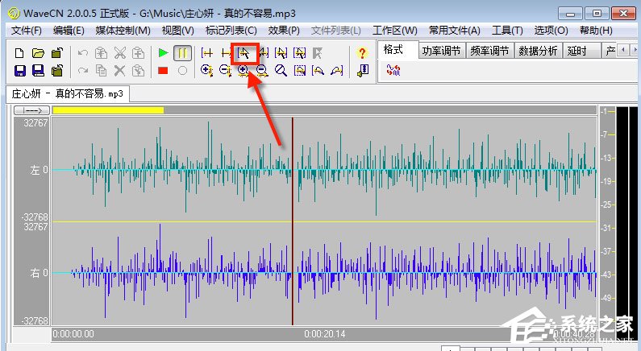This screenshot has height=351, width=641.
Task: Select the marker cursor tool highlighted in red
Action: pos(244,53)
